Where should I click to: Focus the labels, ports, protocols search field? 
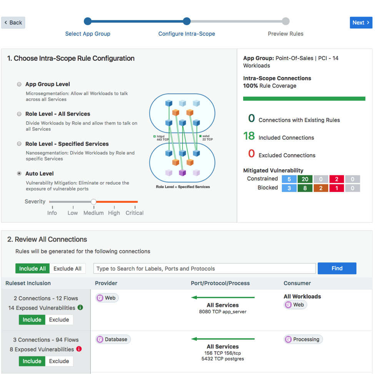click(205, 269)
